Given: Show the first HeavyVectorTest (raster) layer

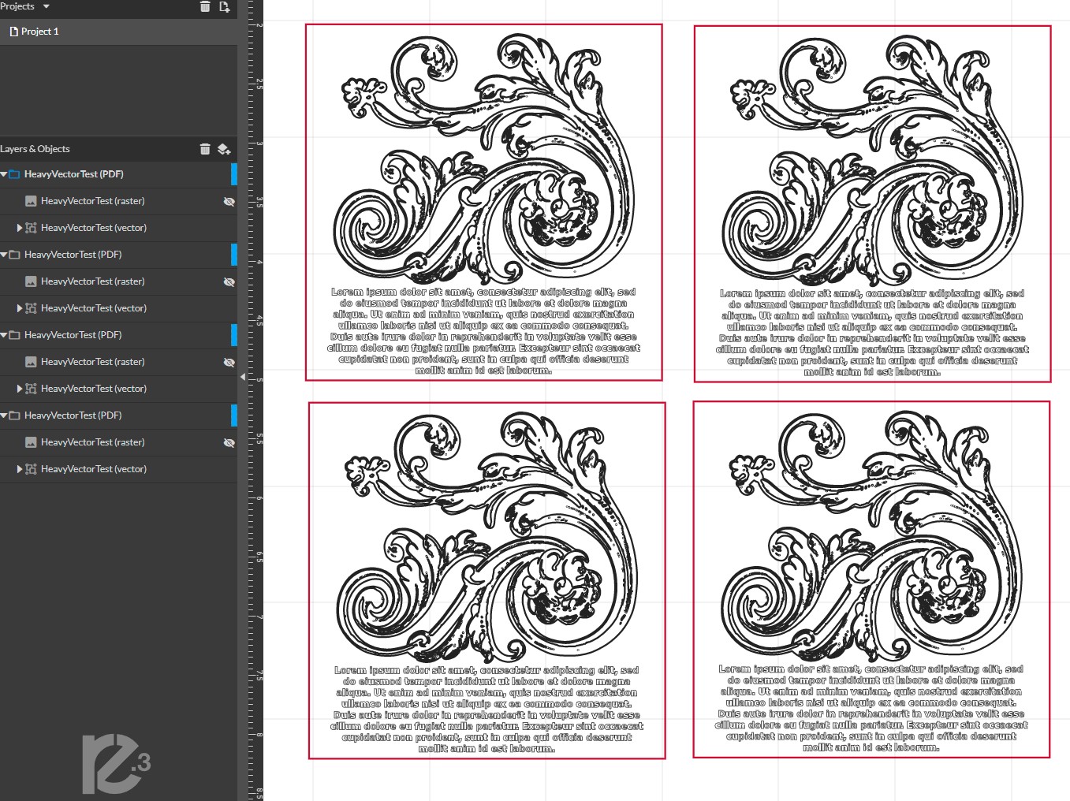Looking at the screenshot, I should (229, 201).
